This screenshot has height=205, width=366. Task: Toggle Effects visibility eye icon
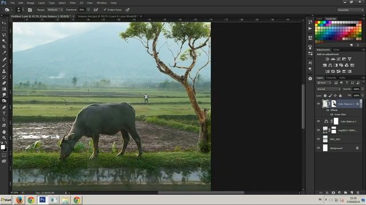pos(328,110)
